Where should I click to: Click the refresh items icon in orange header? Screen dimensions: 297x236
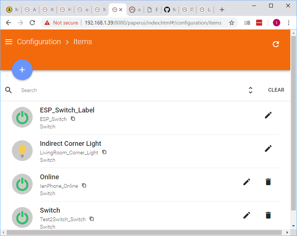[x=276, y=44]
